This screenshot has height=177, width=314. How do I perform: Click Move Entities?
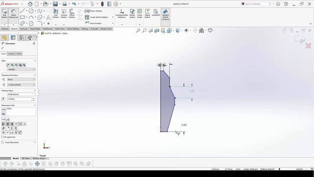[x=93, y=23]
